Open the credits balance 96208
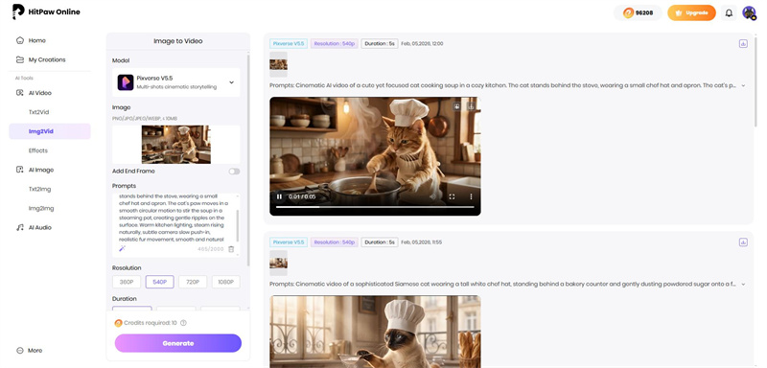The height and width of the screenshot is (368, 767). click(638, 12)
